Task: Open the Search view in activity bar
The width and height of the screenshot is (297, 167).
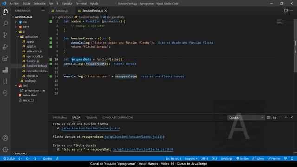Action: tap(5, 24)
